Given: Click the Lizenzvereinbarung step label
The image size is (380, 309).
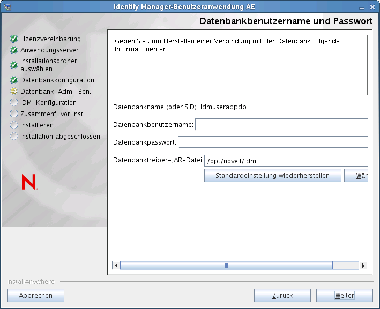Looking at the screenshot, I should click(50, 39).
